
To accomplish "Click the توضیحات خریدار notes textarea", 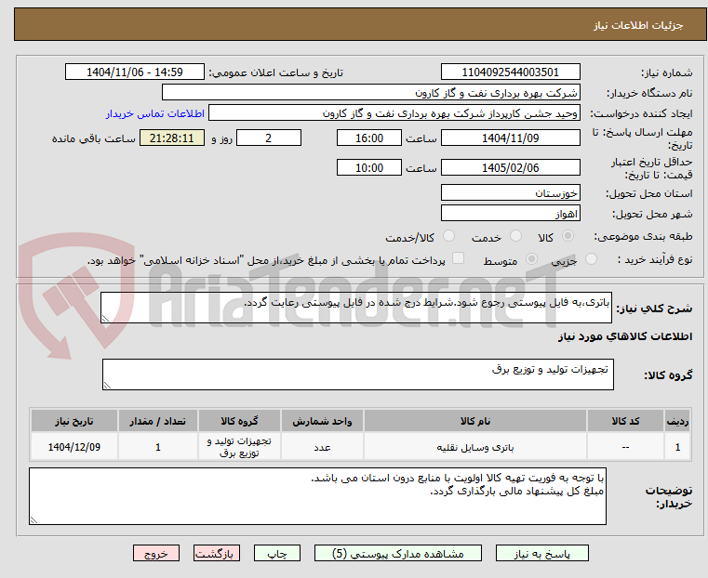I will [x=317, y=496].
